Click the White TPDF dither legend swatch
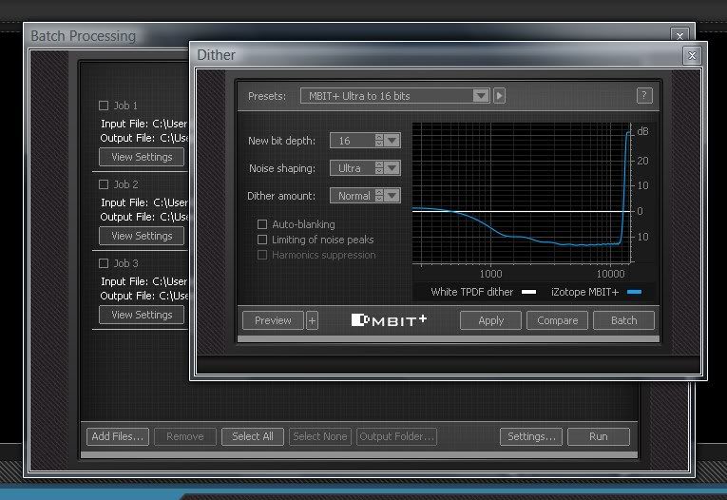 [529, 293]
